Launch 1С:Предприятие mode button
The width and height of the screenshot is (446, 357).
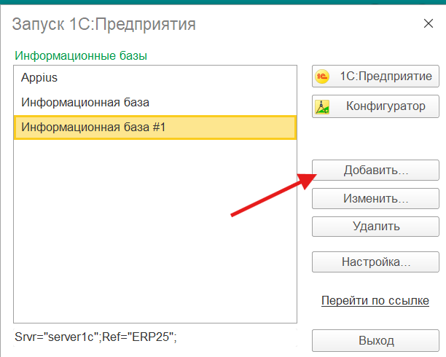point(375,76)
